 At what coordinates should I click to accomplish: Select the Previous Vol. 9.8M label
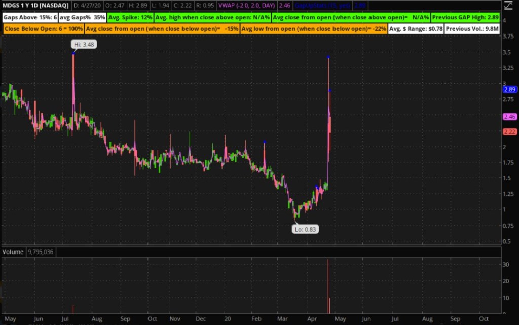(472, 29)
